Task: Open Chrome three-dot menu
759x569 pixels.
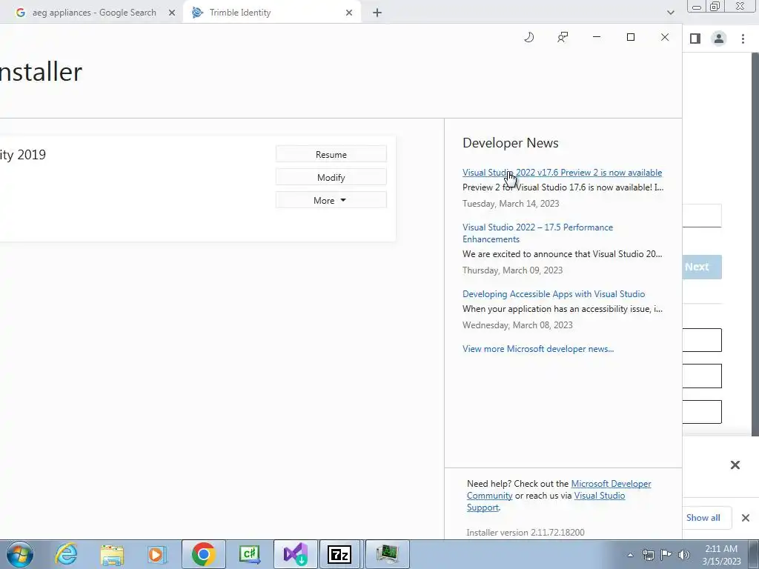Action: (x=743, y=39)
